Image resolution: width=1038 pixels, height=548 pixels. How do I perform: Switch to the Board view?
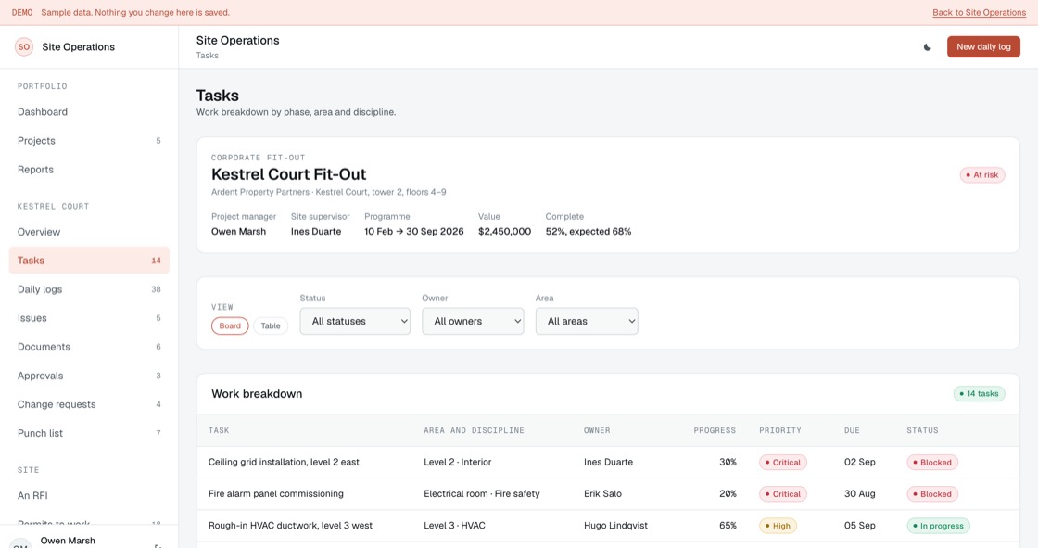click(230, 326)
